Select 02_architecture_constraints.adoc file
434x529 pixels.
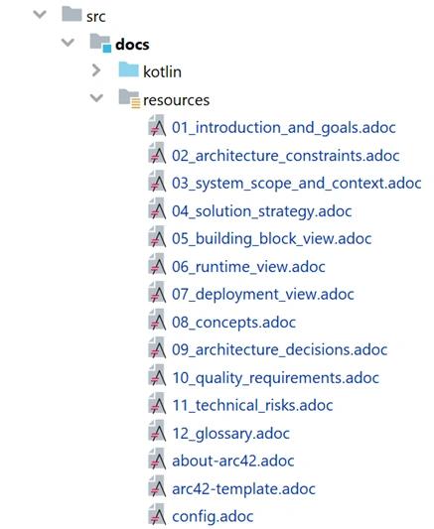pyautogui.click(x=285, y=156)
